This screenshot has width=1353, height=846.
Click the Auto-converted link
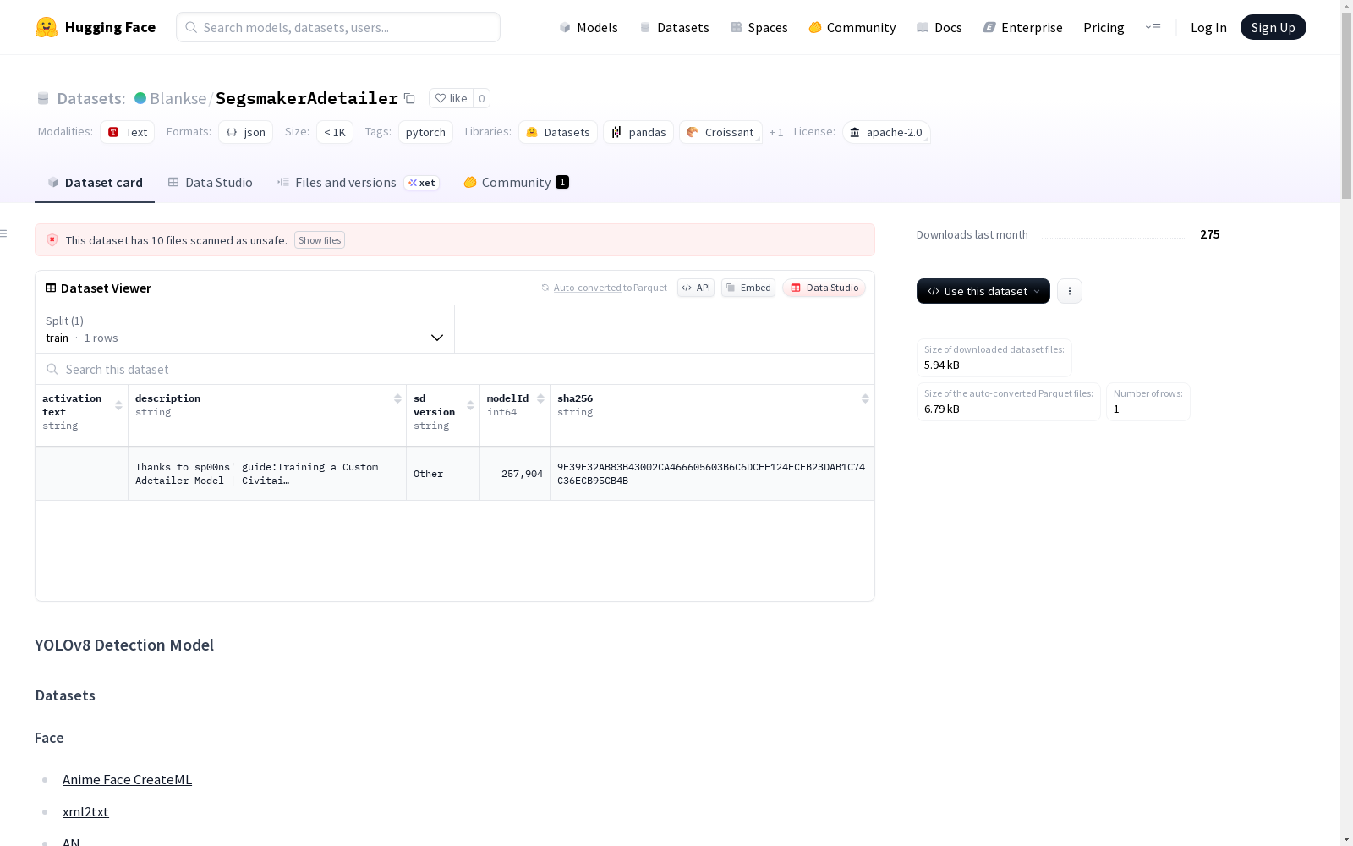coord(587,288)
